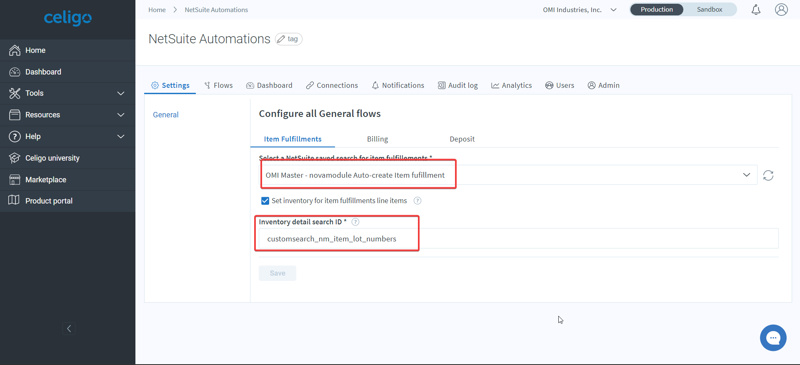Switch to Production environment
Screen dimensions: 800x365
click(657, 10)
